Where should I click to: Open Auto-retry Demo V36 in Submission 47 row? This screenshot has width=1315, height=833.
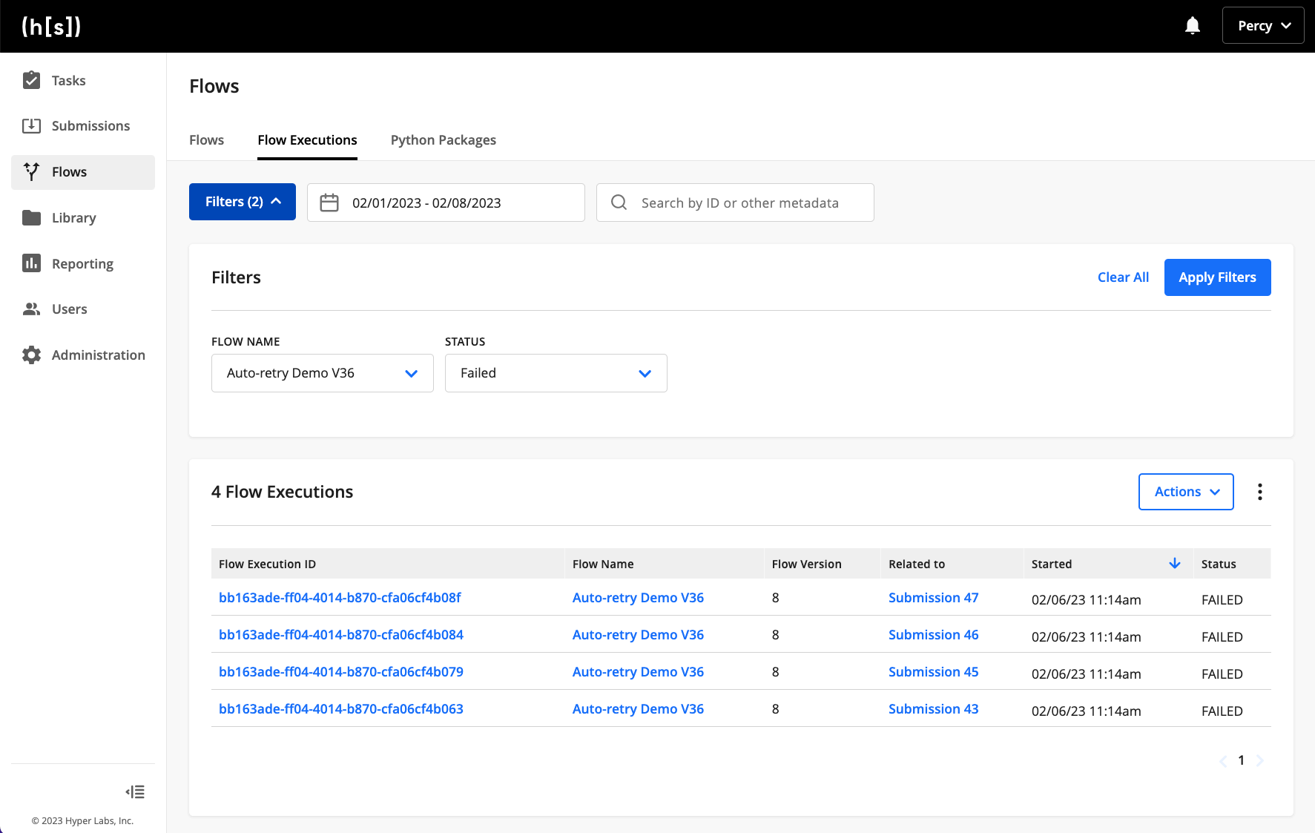point(638,598)
